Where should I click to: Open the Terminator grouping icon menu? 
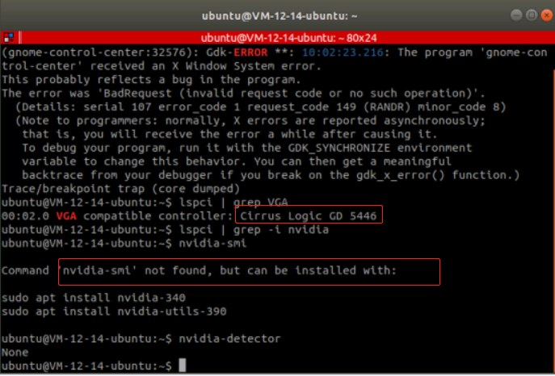pos(9,37)
